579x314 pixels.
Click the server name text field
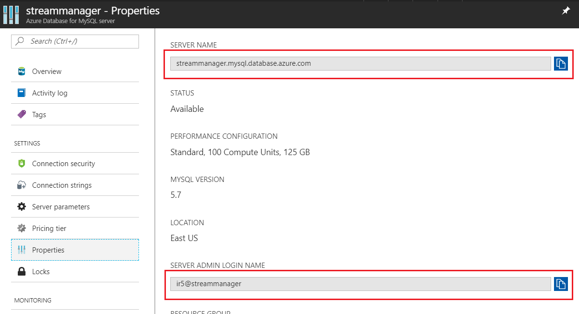[361, 63]
